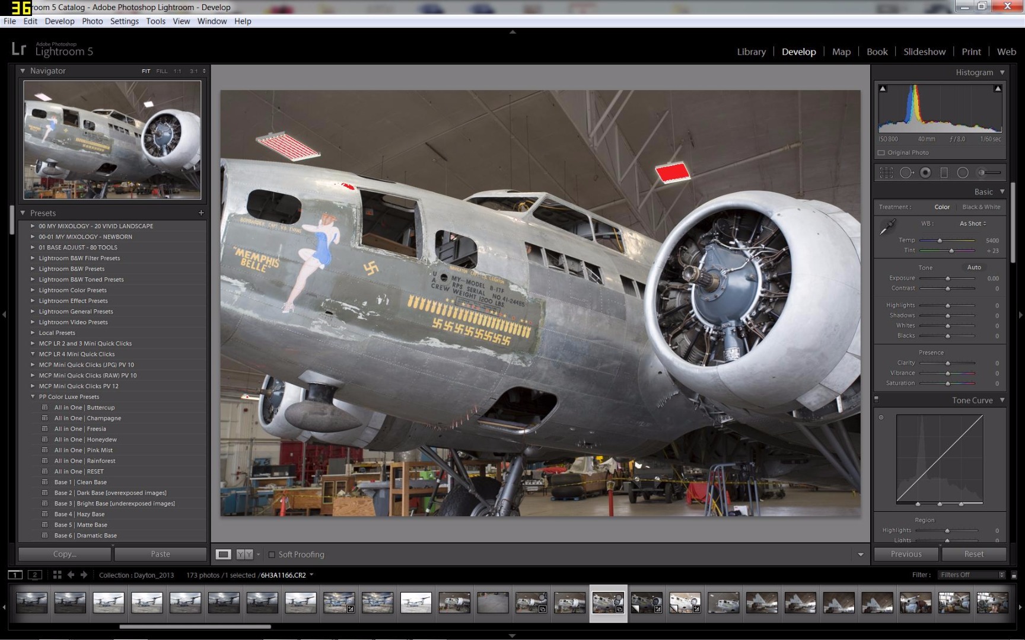Viewport: 1025px width, 640px height.
Task: Pick the White Balance eyedropper tool
Action: 887,227
